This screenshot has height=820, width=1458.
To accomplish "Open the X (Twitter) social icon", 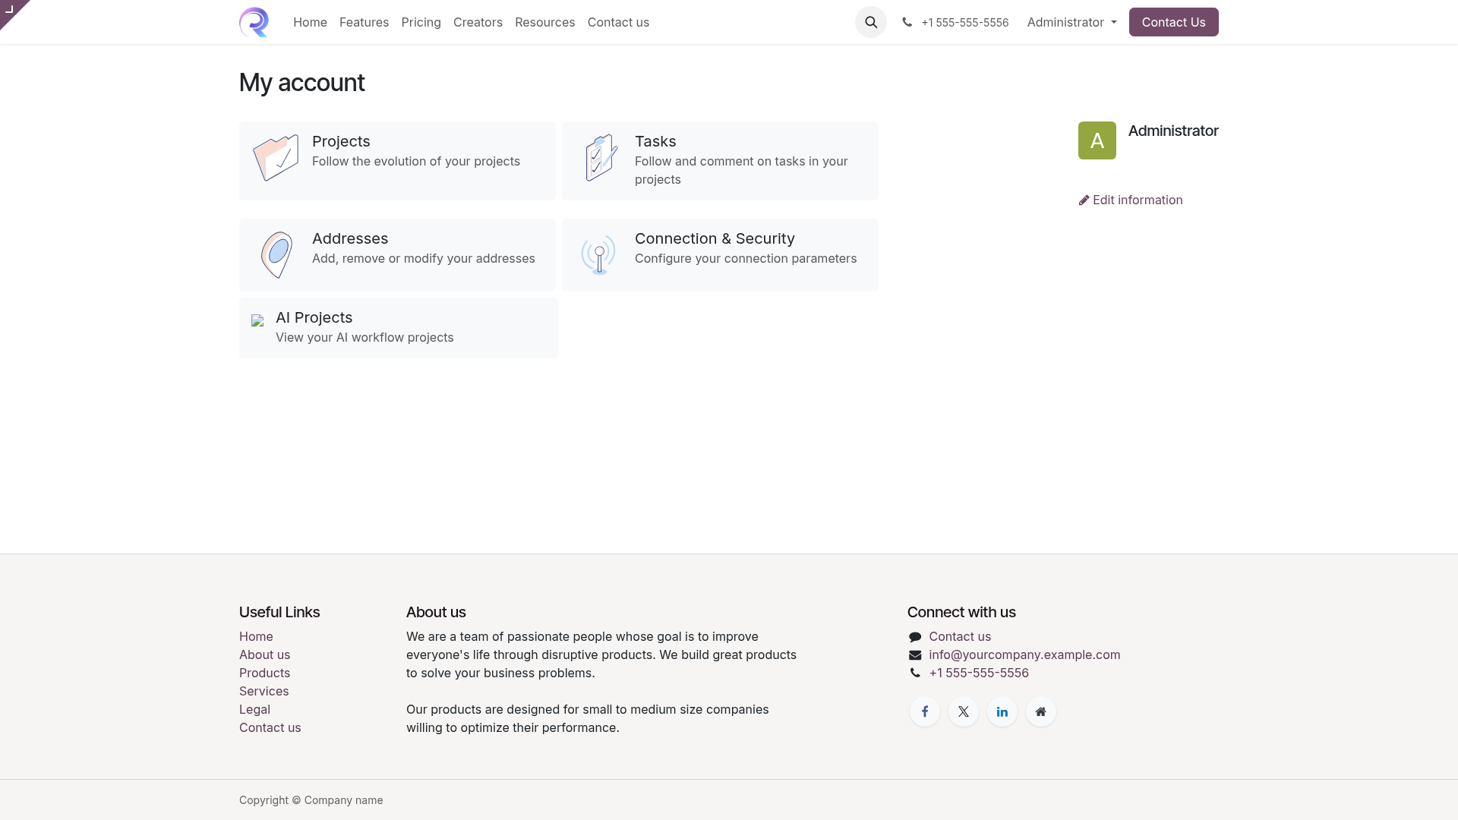I will [964, 711].
